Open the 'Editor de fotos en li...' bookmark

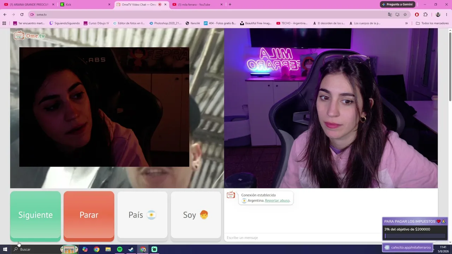click(x=129, y=23)
